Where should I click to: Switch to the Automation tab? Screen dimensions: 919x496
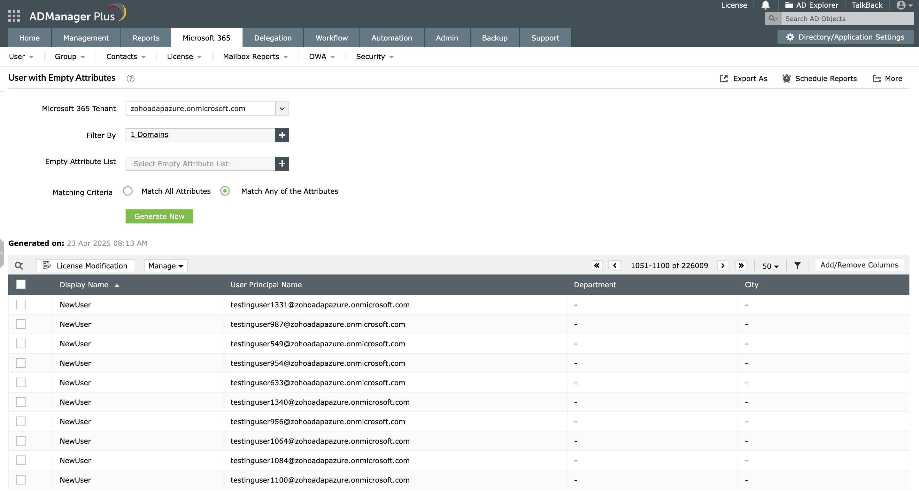[x=391, y=38]
